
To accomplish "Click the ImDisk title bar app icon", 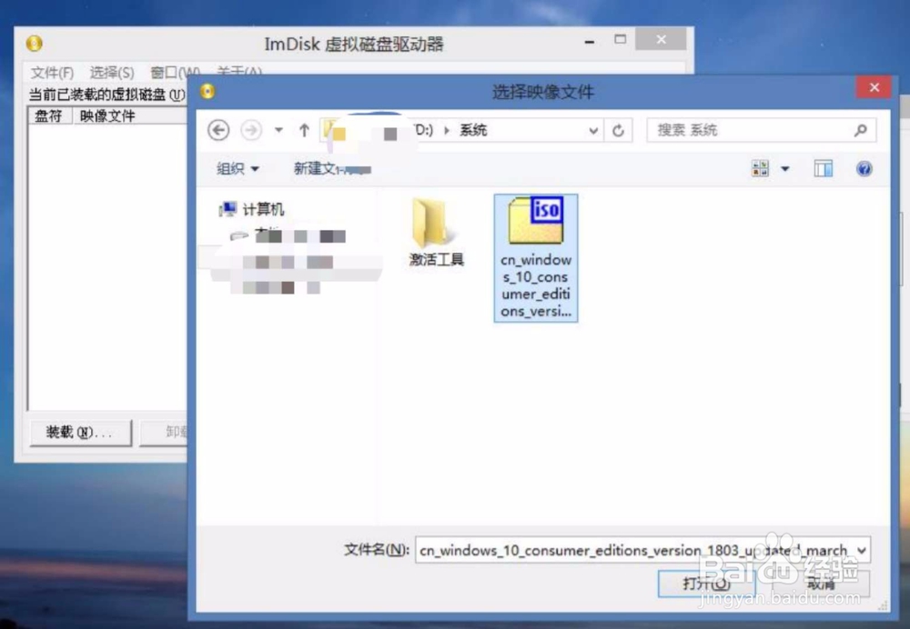I will (x=35, y=44).
